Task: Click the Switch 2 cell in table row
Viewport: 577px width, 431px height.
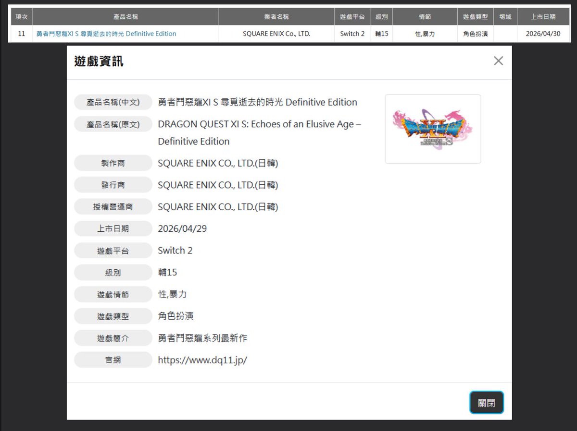Action: 352,34
